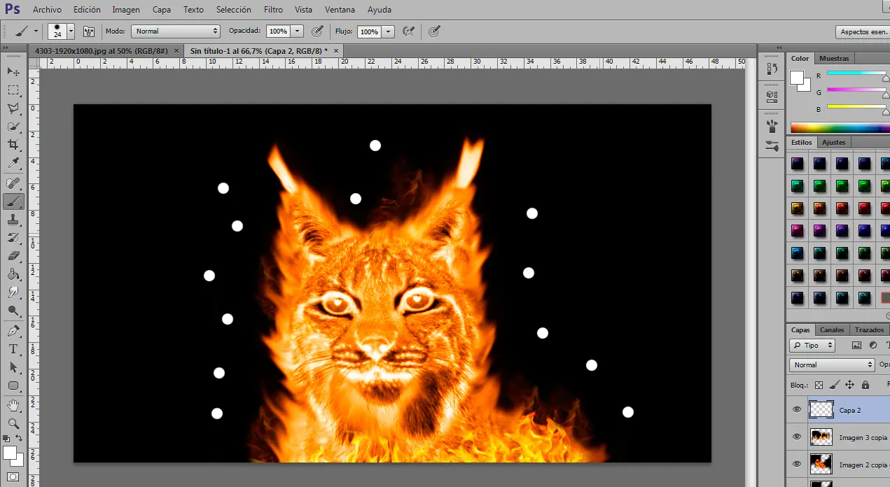The width and height of the screenshot is (890, 487).
Task: Open the Aspectos esen. workspace button
Action: click(863, 32)
